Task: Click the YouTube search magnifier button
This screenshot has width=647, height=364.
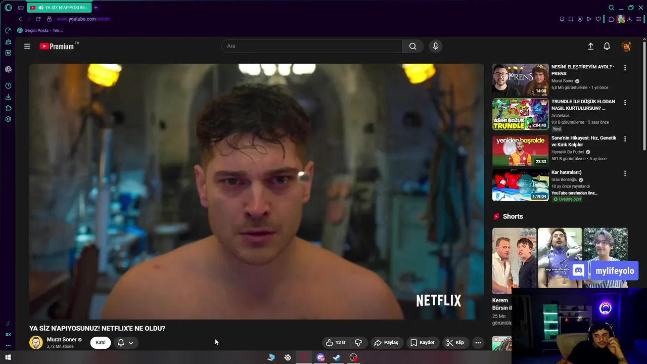Action: (x=413, y=46)
